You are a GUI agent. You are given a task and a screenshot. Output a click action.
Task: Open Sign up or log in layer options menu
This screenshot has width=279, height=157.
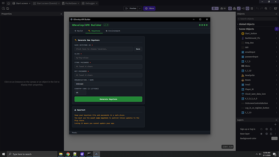tap(275, 129)
